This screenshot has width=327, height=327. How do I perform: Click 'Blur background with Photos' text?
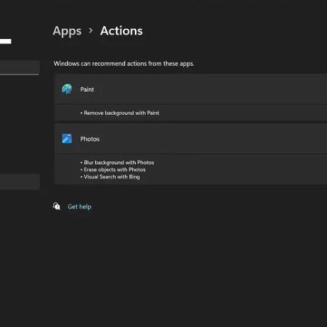(119, 163)
